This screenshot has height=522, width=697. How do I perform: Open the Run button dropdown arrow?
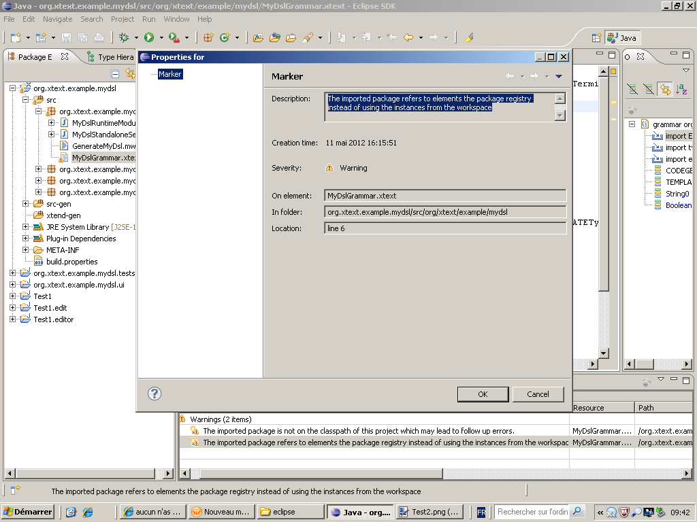(x=161, y=38)
